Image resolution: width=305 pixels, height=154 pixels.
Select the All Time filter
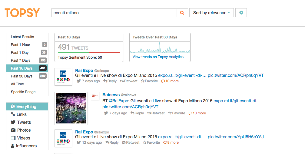click(x=27, y=84)
